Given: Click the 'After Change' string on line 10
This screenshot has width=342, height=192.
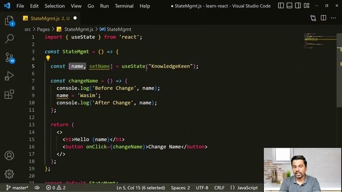Looking at the screenshot, I should (x=113, y=103).
